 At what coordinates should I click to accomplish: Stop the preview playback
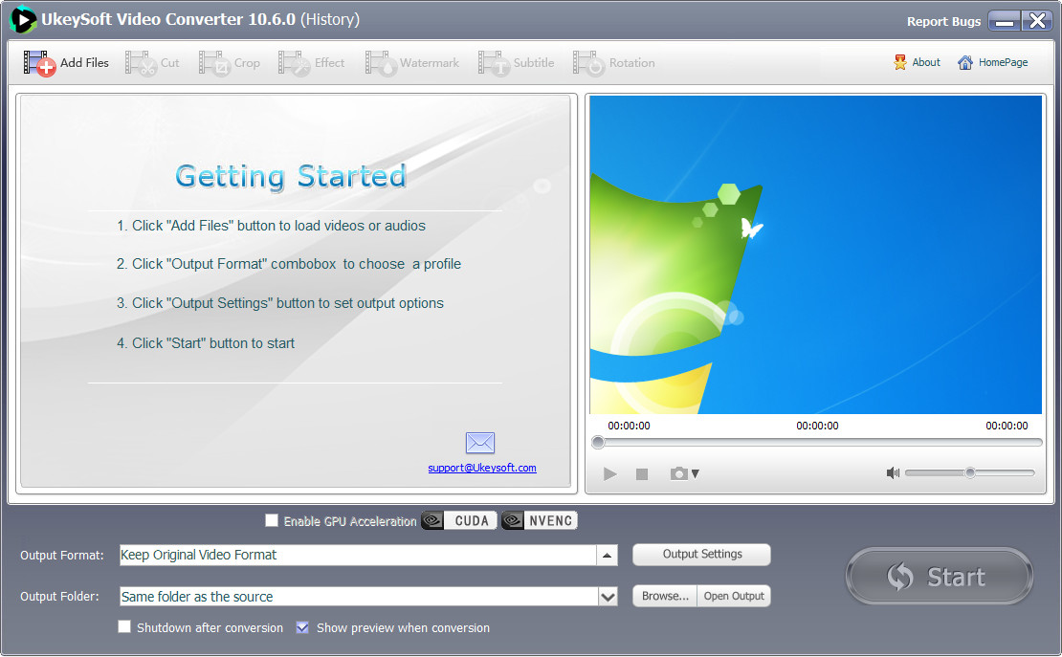(x=642, y=474)
